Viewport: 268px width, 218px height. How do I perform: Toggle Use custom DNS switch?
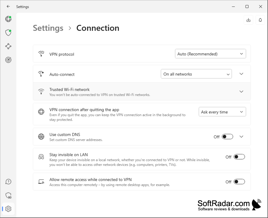coord(227,137)
